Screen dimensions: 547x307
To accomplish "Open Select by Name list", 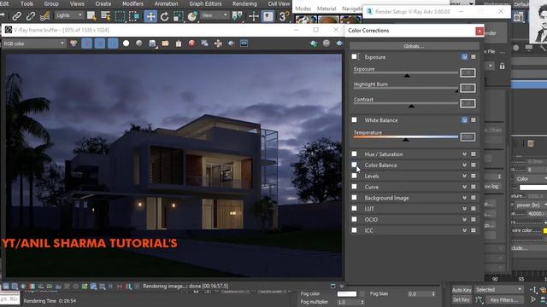I will [105, 16].
